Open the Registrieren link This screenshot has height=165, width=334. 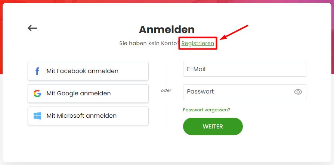click(x=198, y=43)
